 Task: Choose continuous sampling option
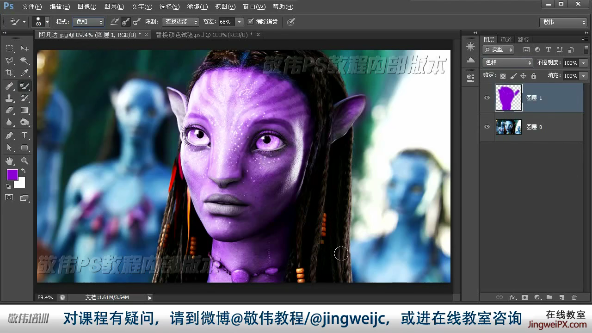click(115, 22)
